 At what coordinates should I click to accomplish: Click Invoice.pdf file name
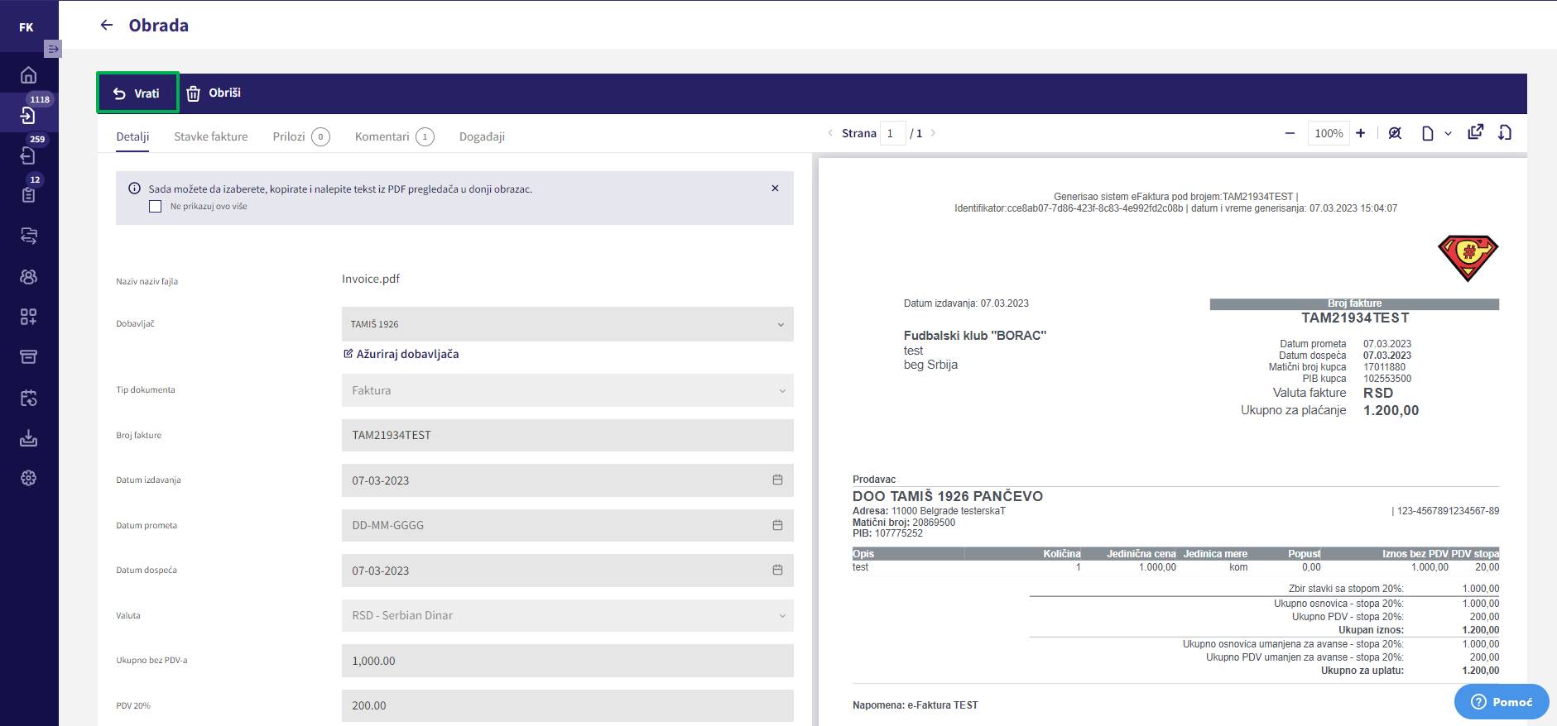click(x=371, y=279)
